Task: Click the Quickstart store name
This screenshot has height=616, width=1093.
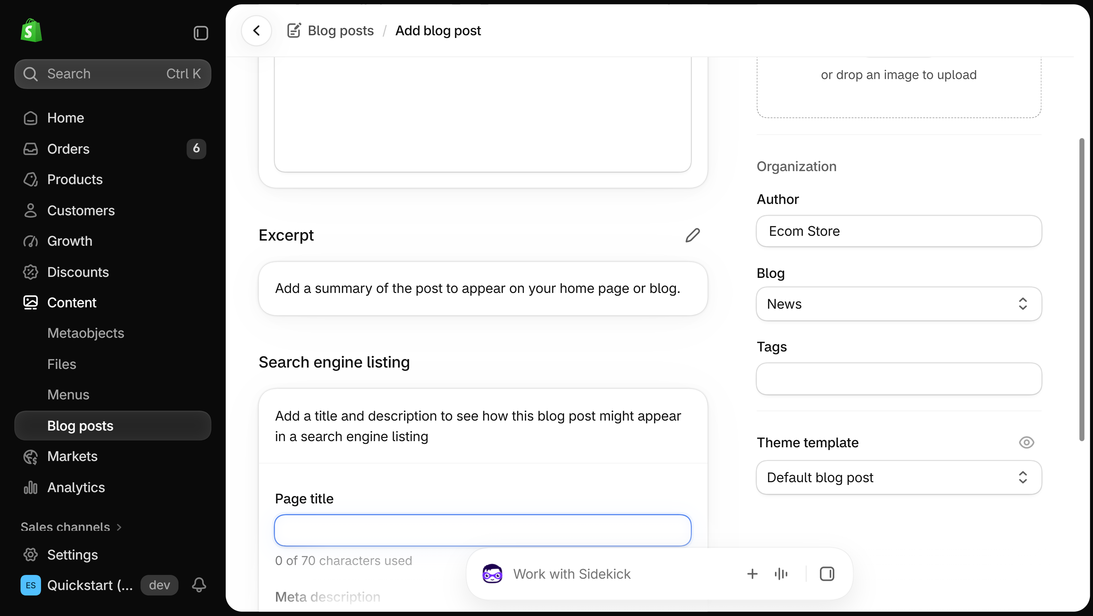Action: (x=90, y=585)
